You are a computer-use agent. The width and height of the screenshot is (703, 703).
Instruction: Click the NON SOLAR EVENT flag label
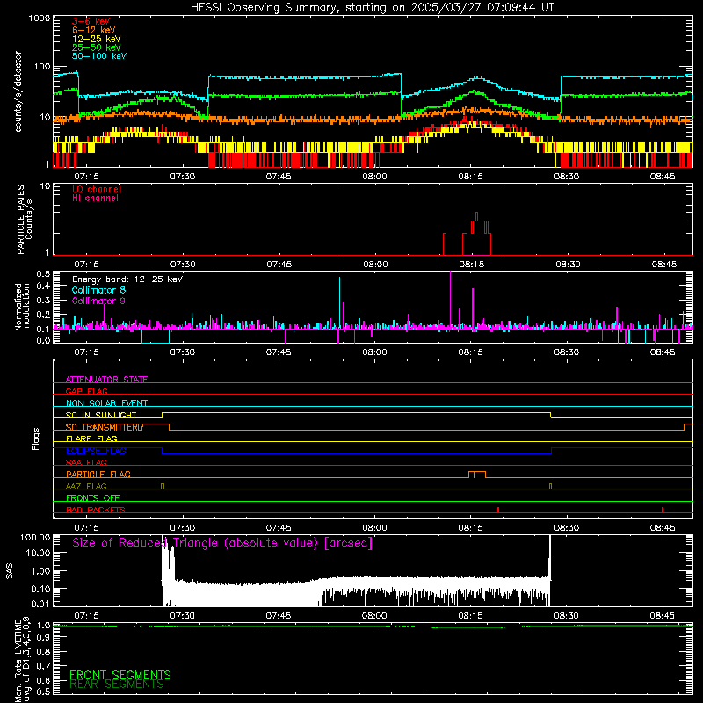coord(106,403)
